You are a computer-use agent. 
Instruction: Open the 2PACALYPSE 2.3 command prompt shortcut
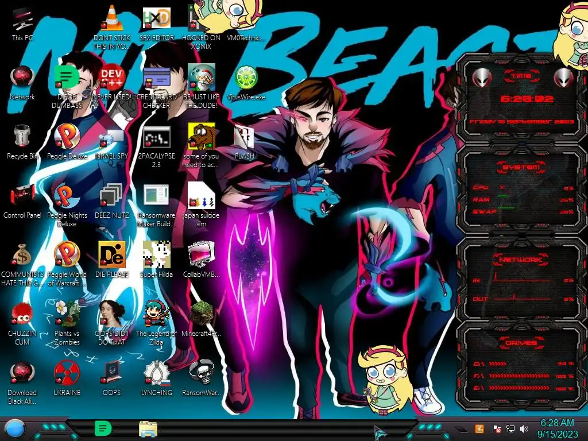coord(157,137)
